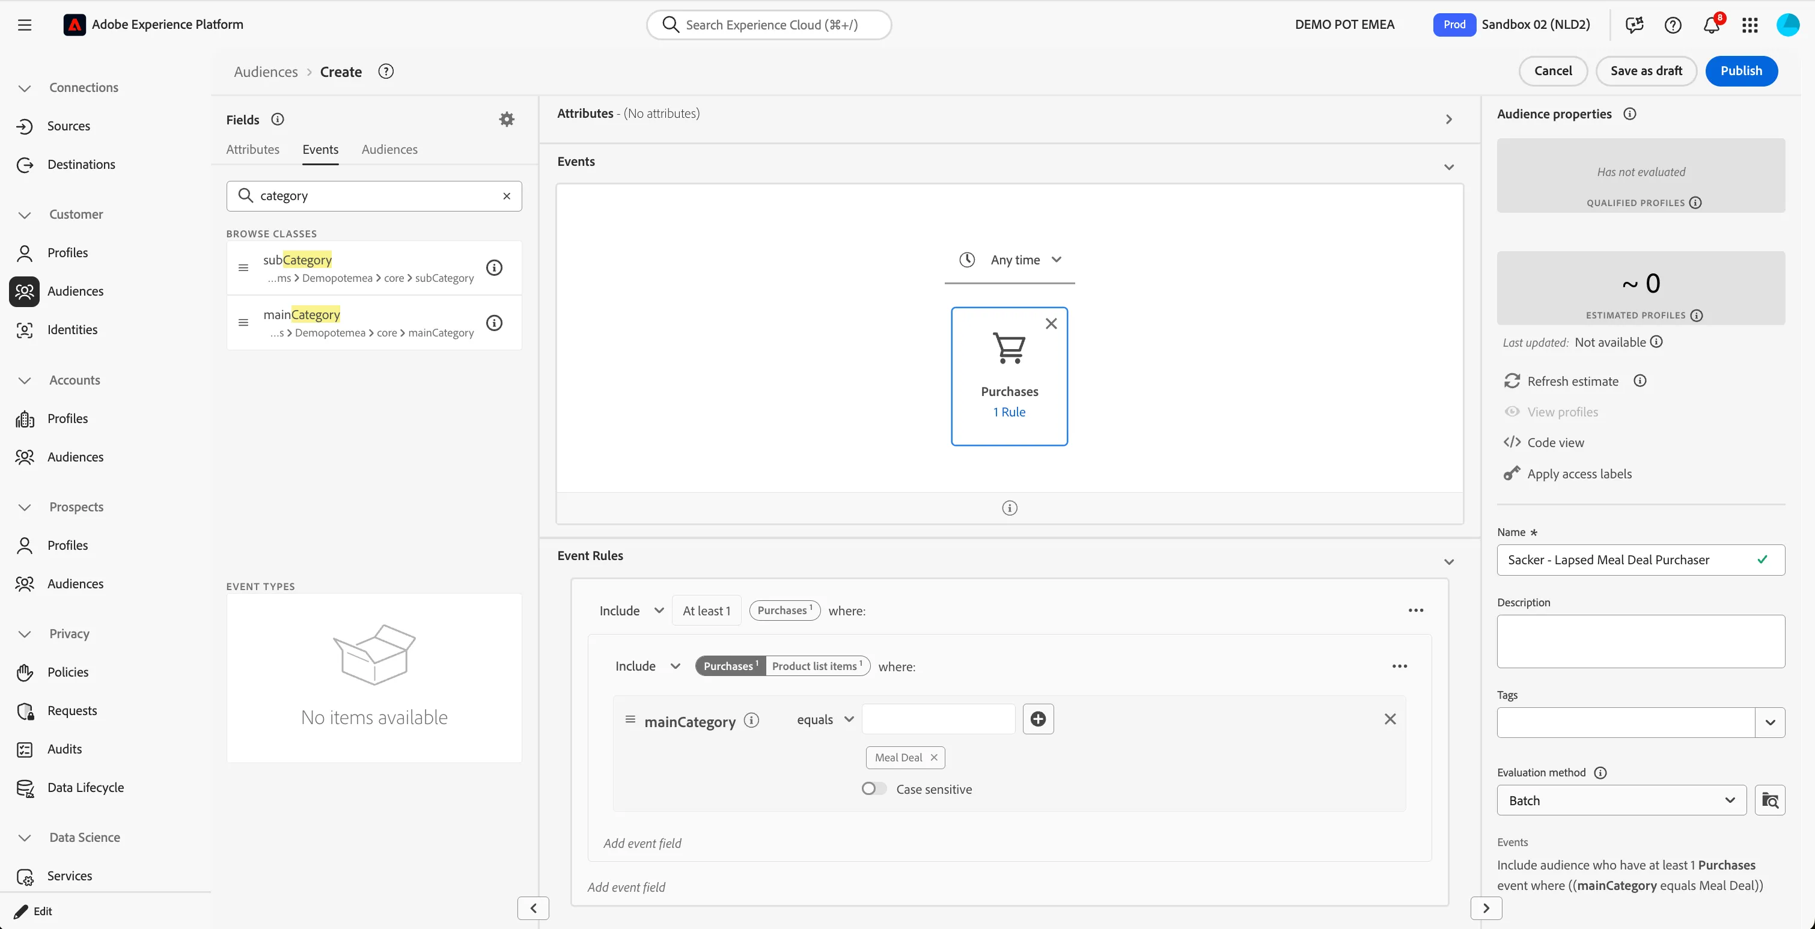Remove the Purchases event card
The height and width of the screenshot is (929, 1815).
1051,323
